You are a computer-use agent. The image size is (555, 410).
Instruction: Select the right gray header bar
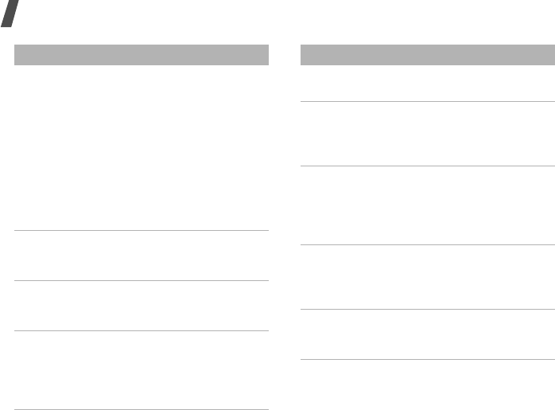pos(428,55)
